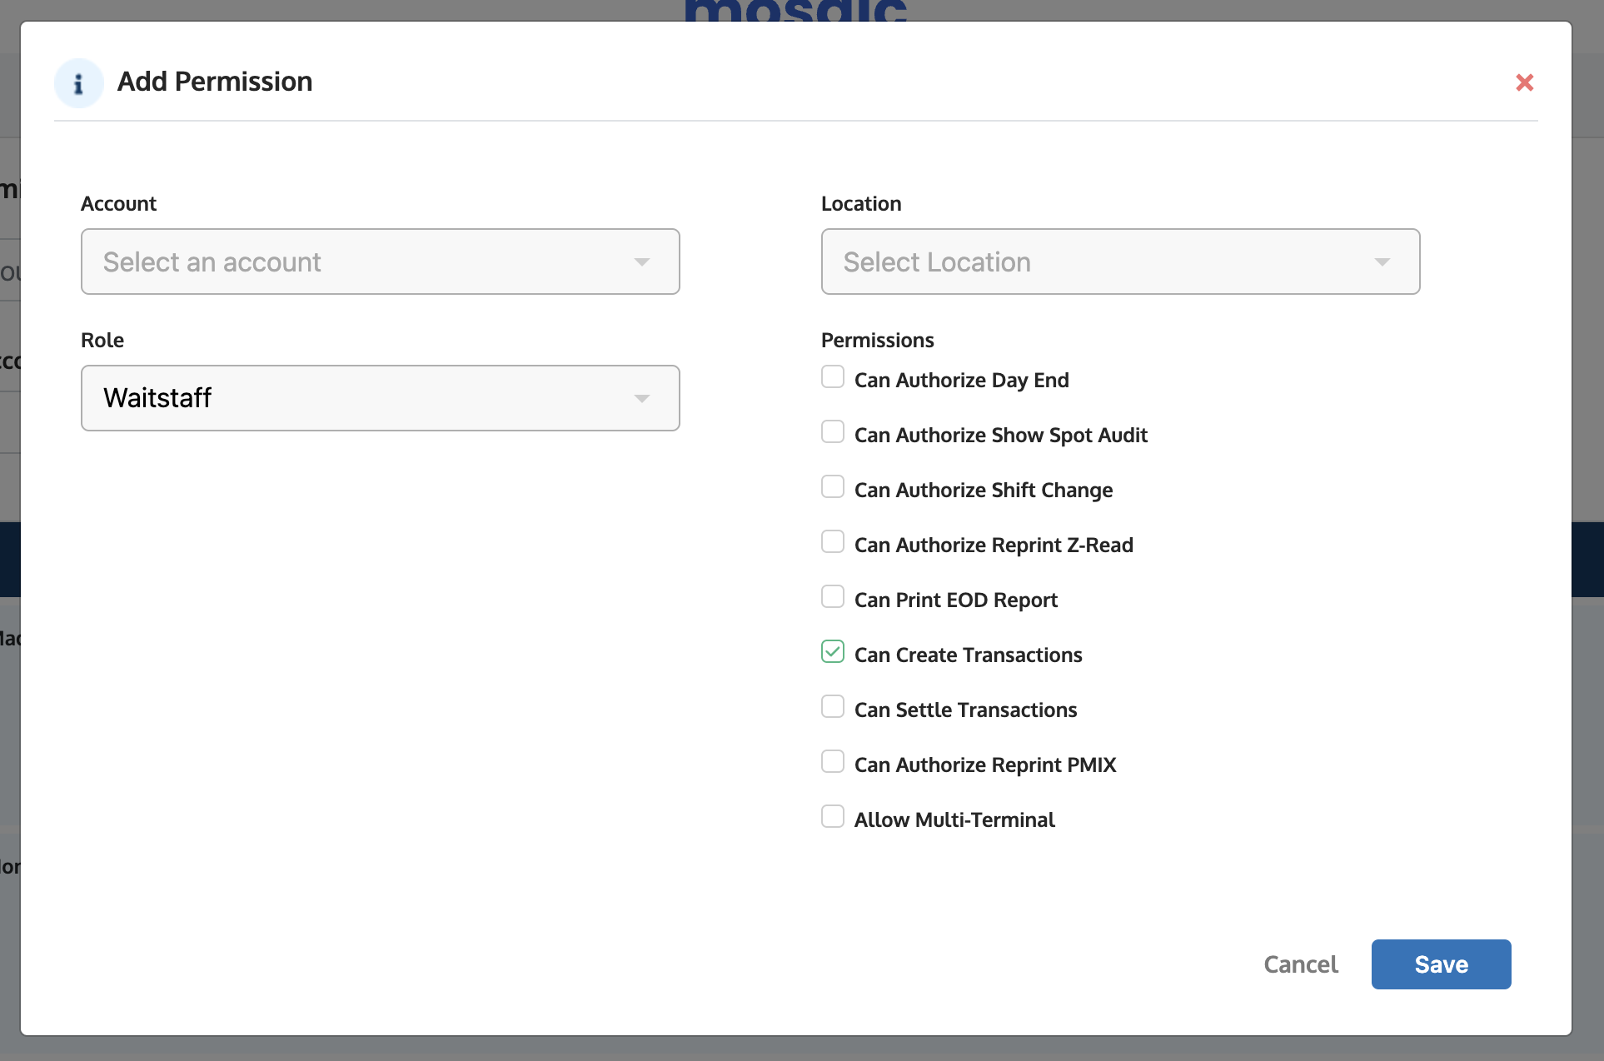Check the Allow Multi-Terminal box

[x=832, y=817]
